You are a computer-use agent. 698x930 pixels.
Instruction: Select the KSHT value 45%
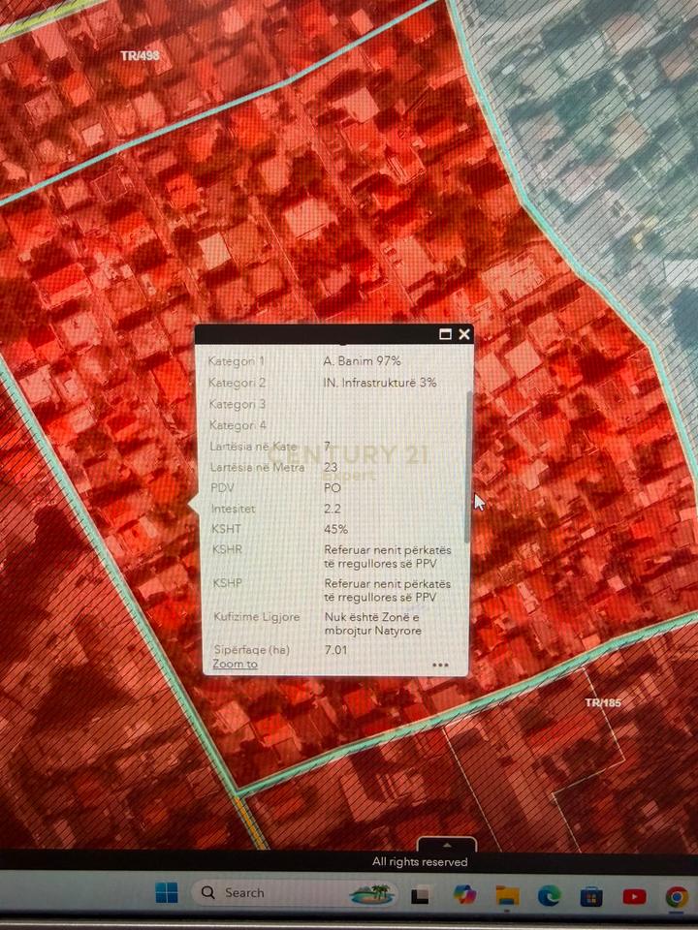point(336,529)
